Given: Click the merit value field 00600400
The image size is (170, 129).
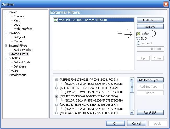Looking at the screenshot, I should point(150,49).
